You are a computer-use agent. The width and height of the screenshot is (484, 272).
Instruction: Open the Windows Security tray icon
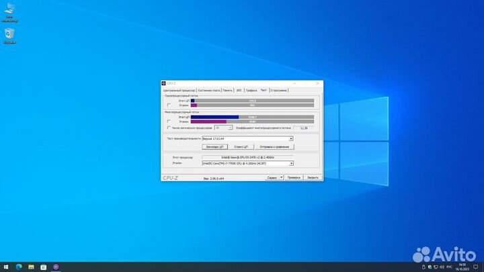pos(430,267)
